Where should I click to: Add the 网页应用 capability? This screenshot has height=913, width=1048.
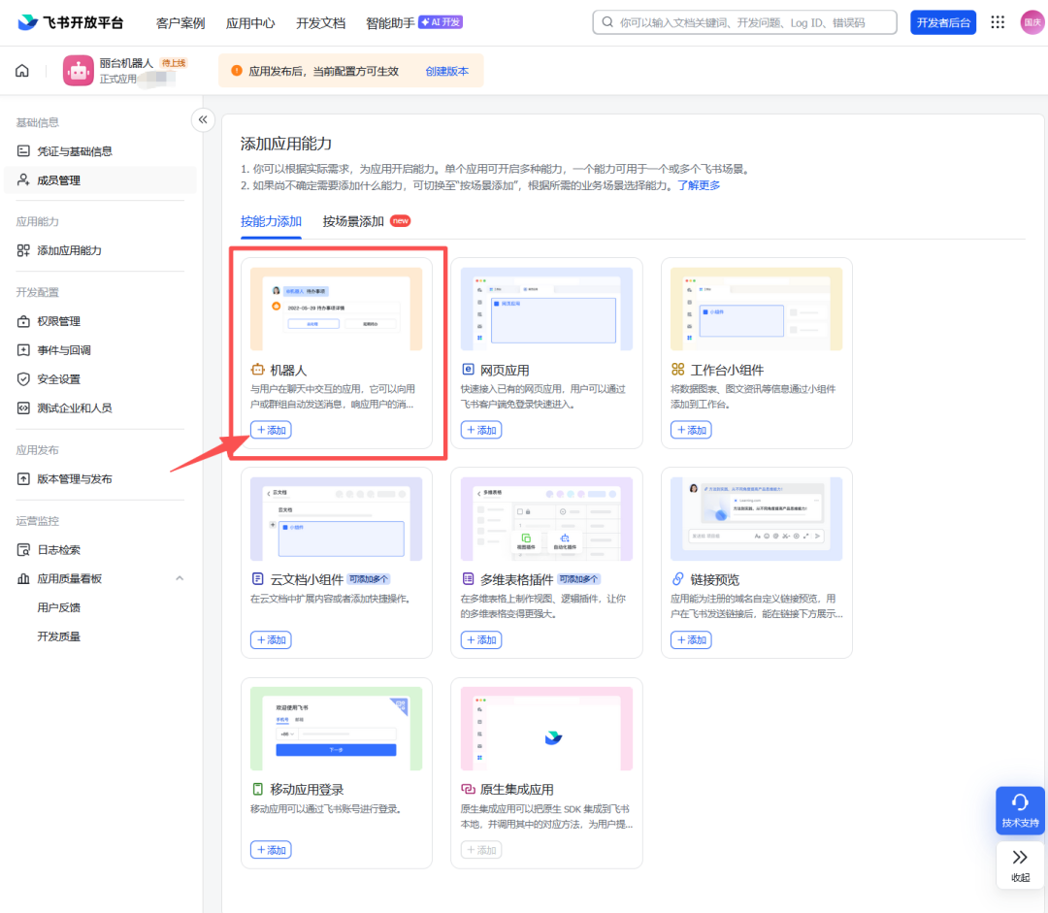pos(481,430)
